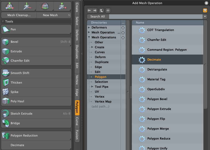Image resolution: width=210 pixels, height=150 pixels.
Task: Click the round button in dialog title bar
Action: coord(206,3)
